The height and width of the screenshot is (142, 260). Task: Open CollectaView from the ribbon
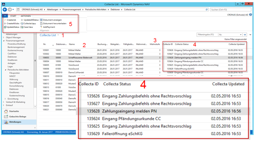pyautogui.click(x=28, y=23)
